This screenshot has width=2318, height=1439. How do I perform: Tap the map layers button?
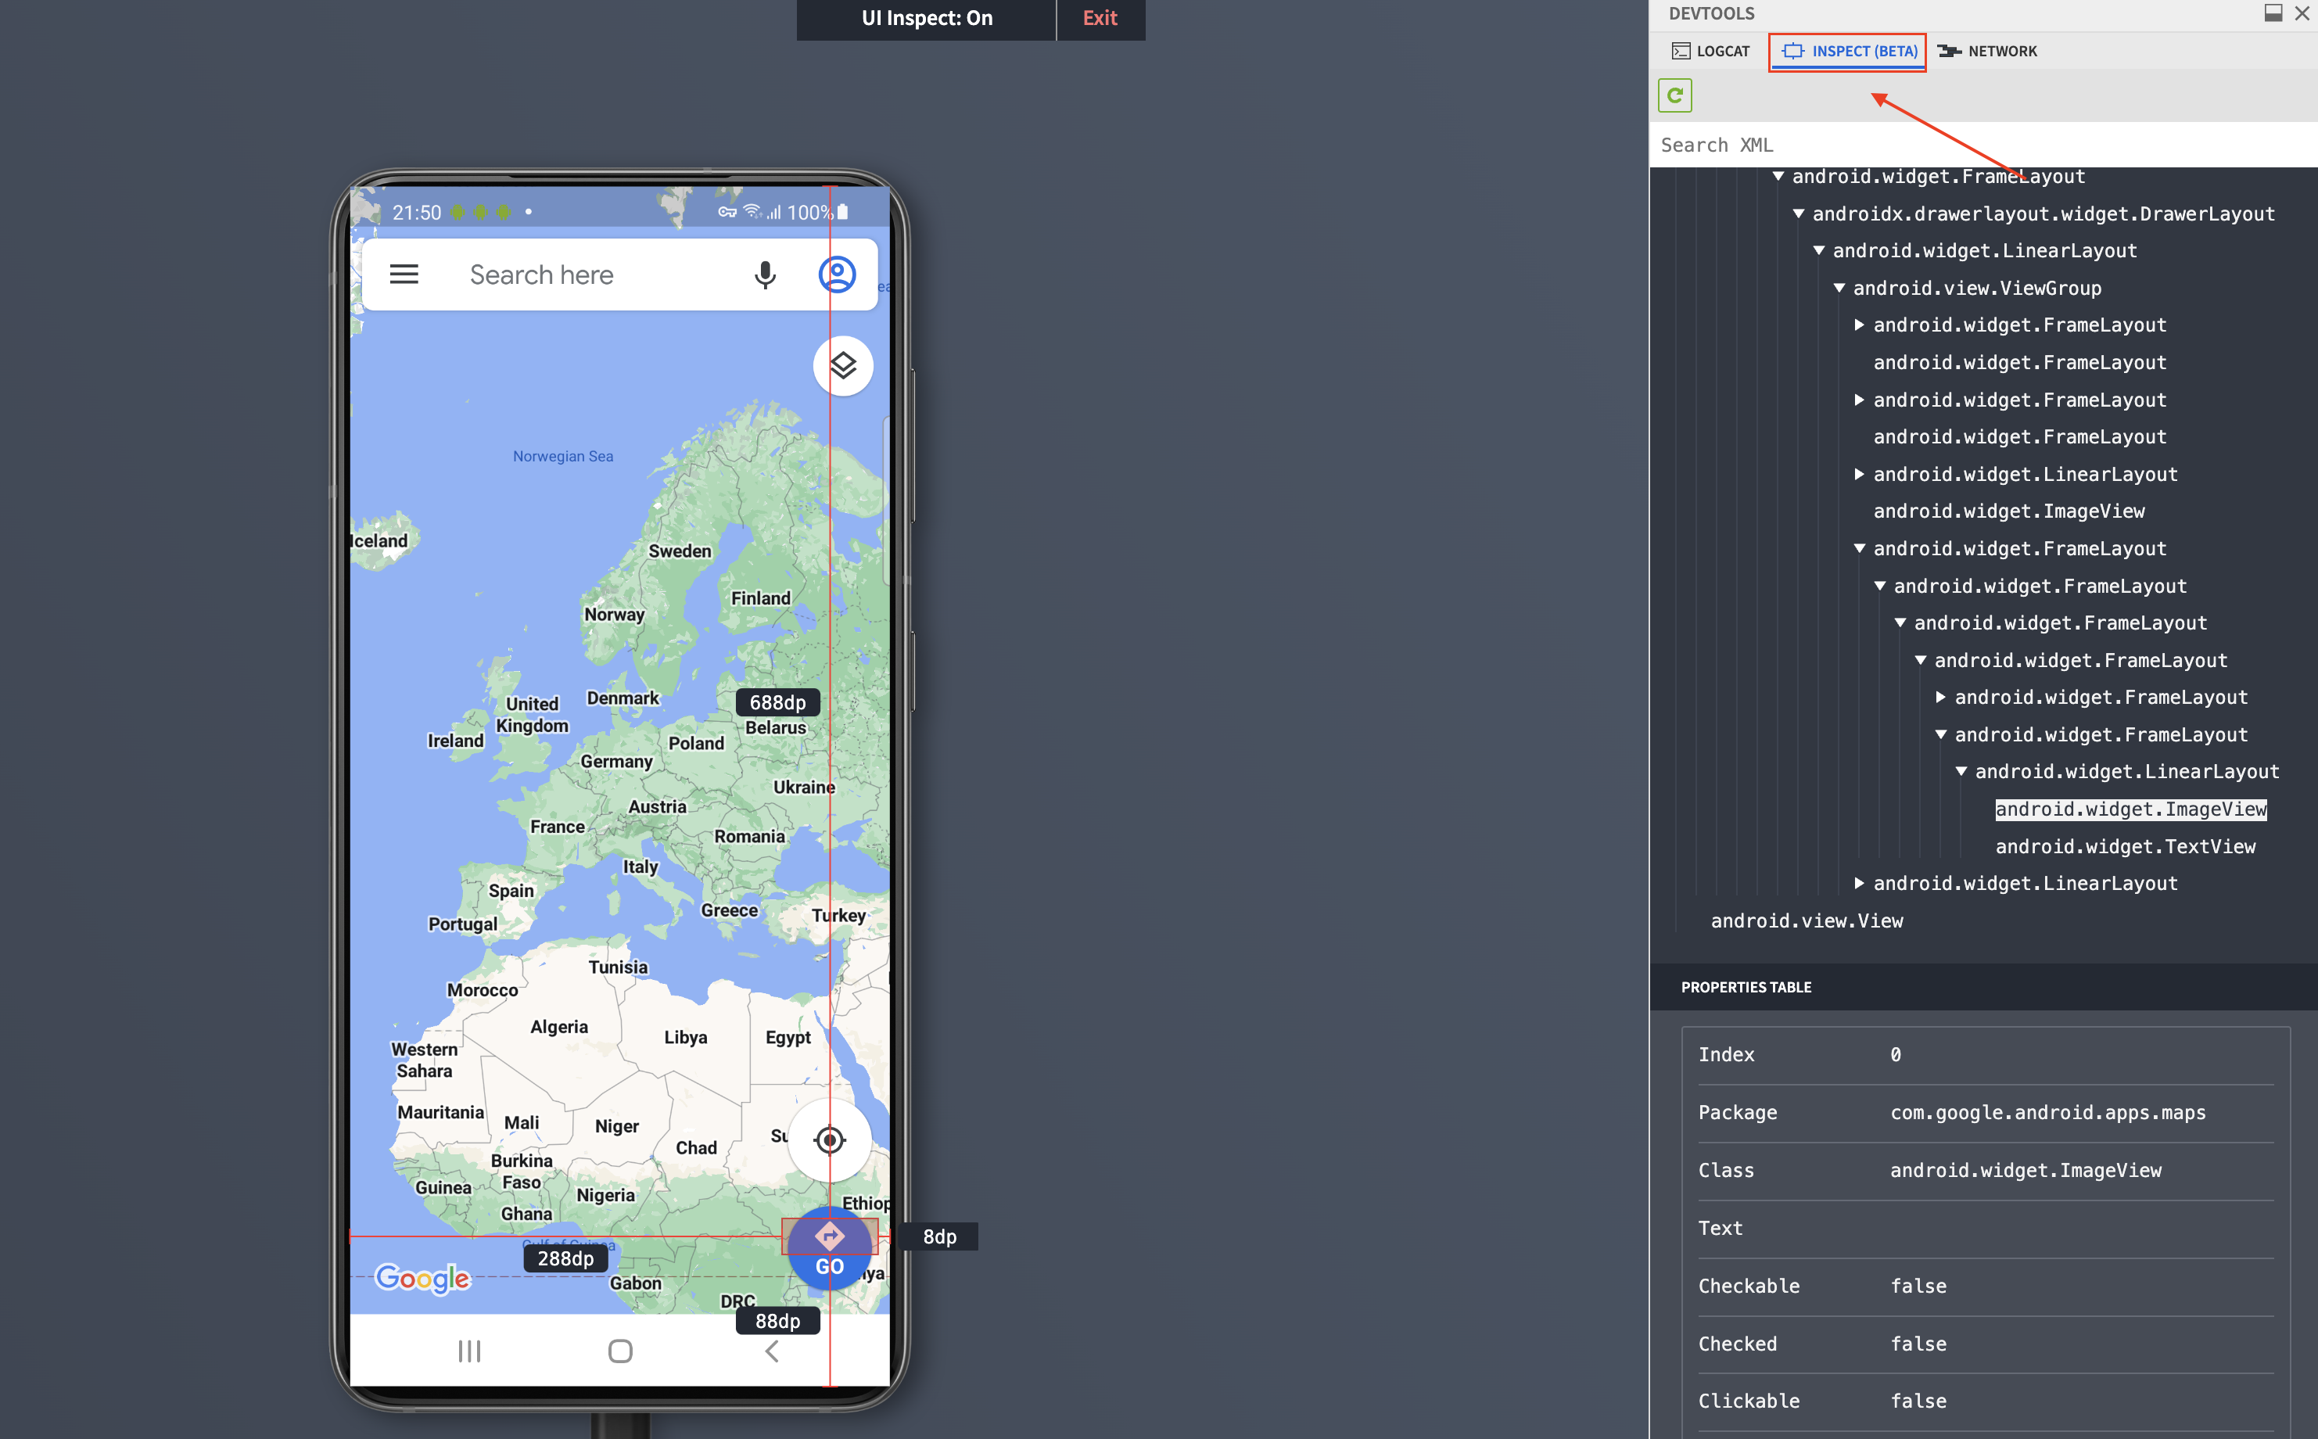tap(842, 365)
